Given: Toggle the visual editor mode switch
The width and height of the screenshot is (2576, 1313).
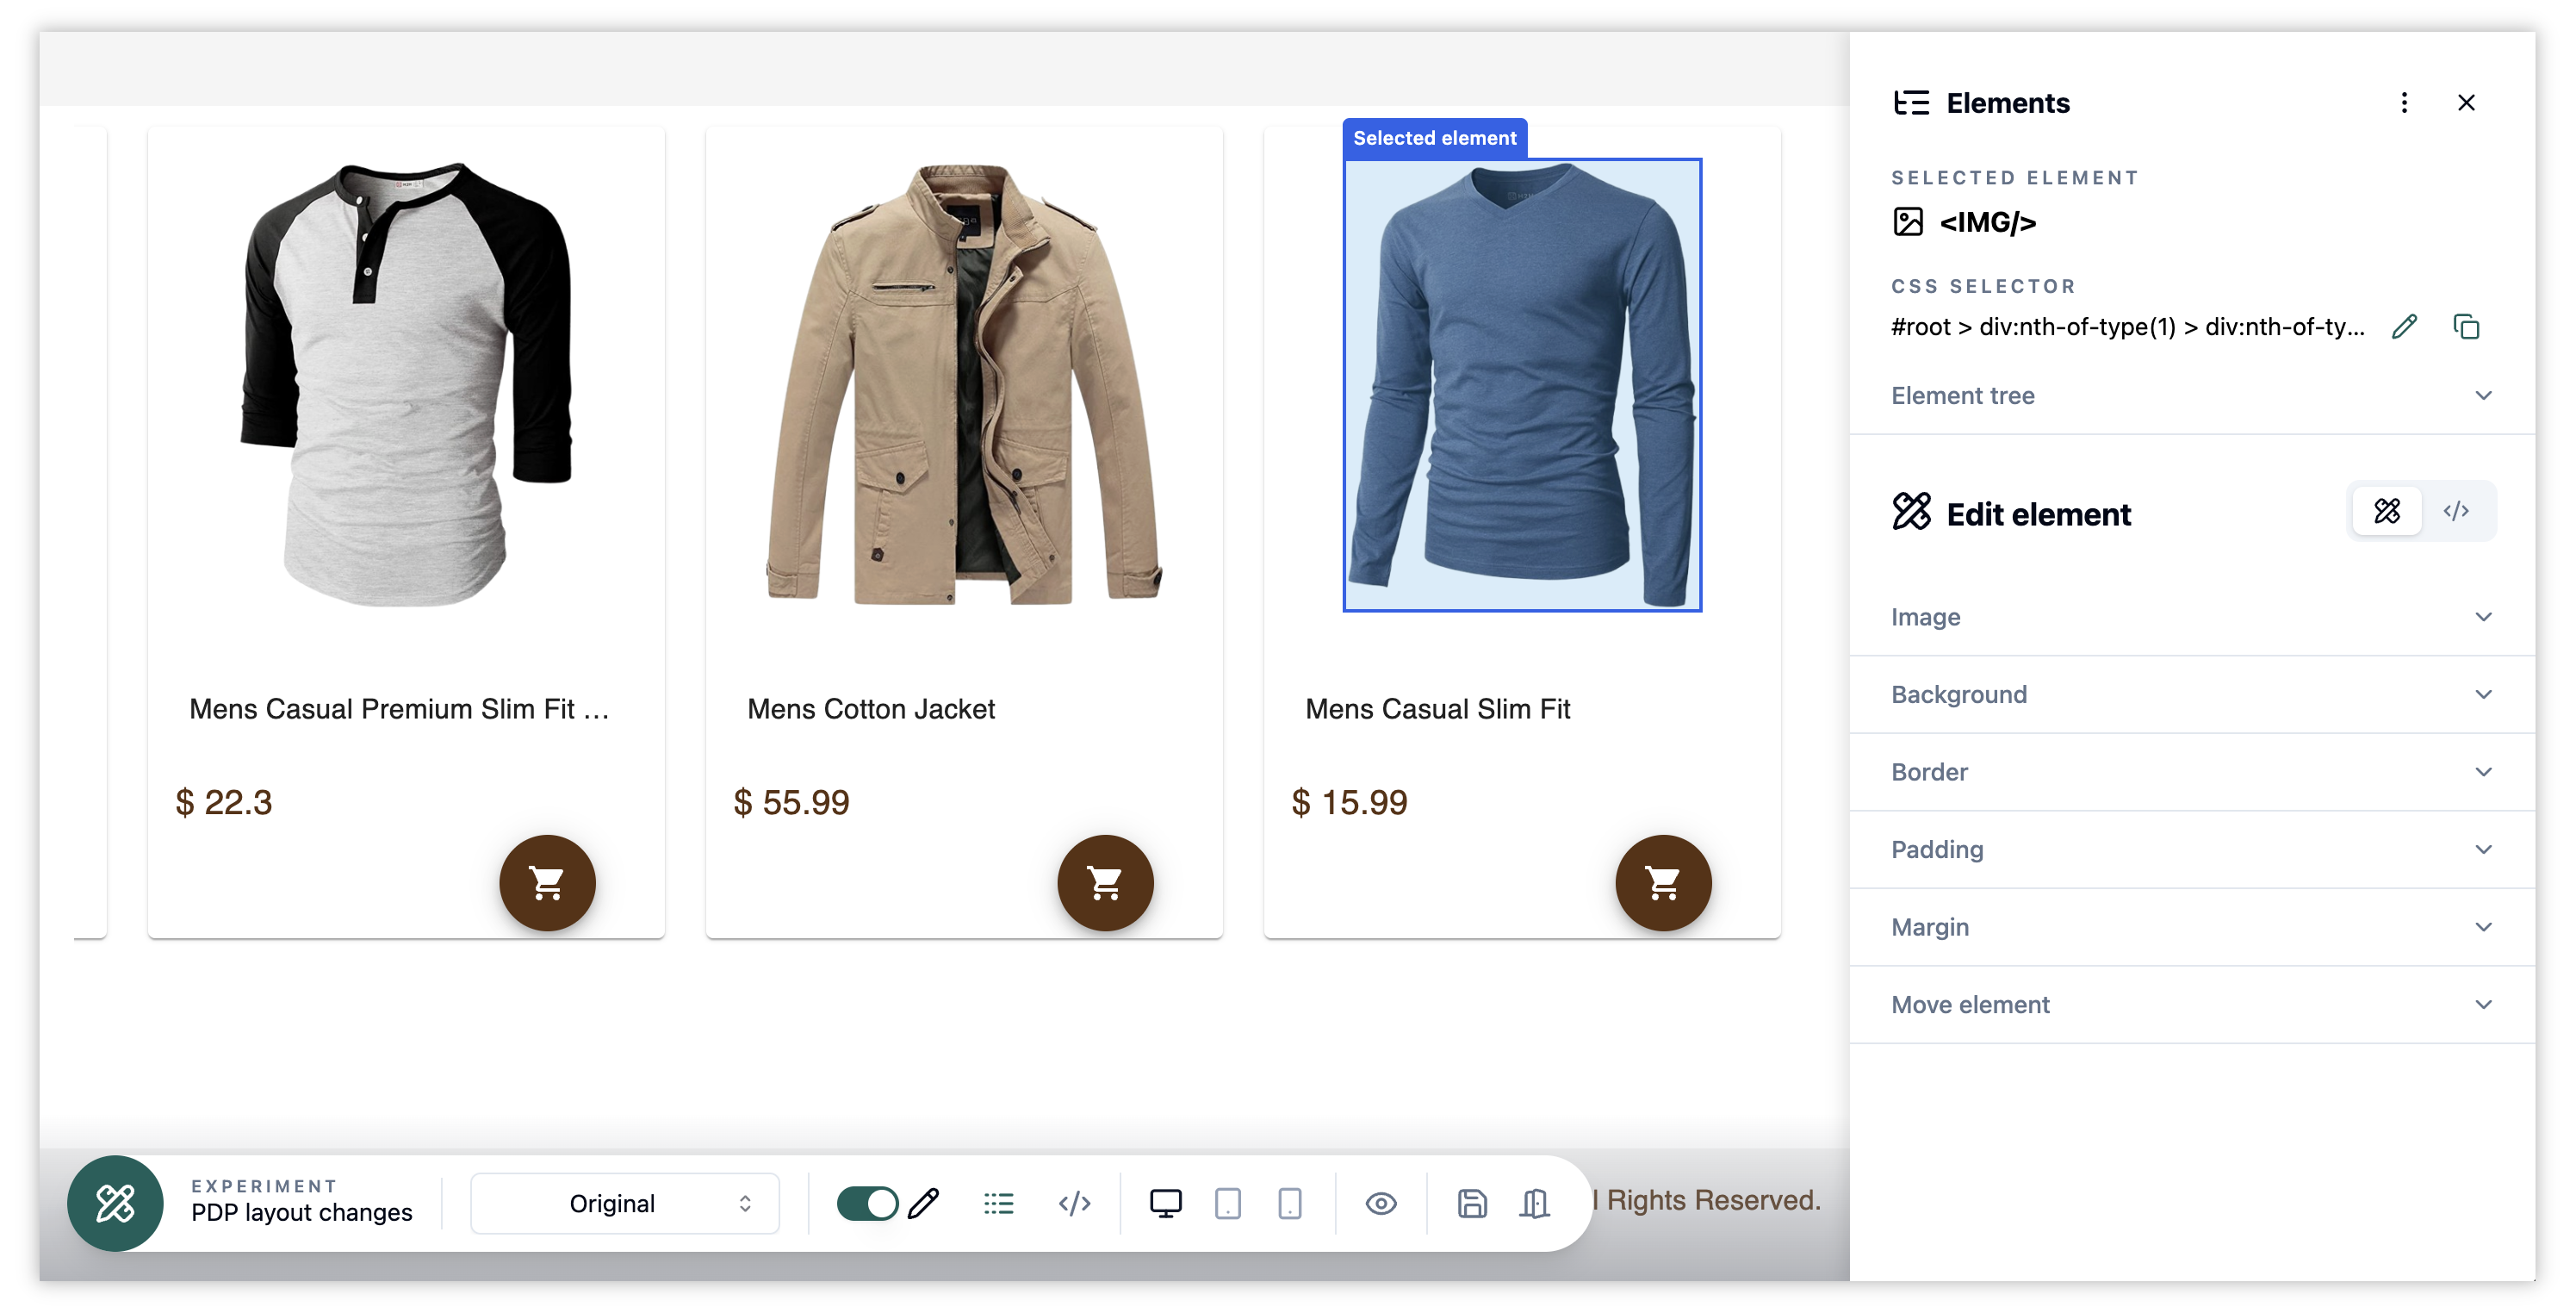Looking at the screenshot, I should pyautogui.click(x=866, y=1203).
